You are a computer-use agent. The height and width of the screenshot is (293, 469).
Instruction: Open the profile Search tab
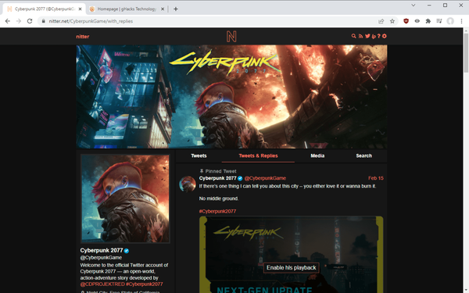pyautogui.click(x=363, y=155)
